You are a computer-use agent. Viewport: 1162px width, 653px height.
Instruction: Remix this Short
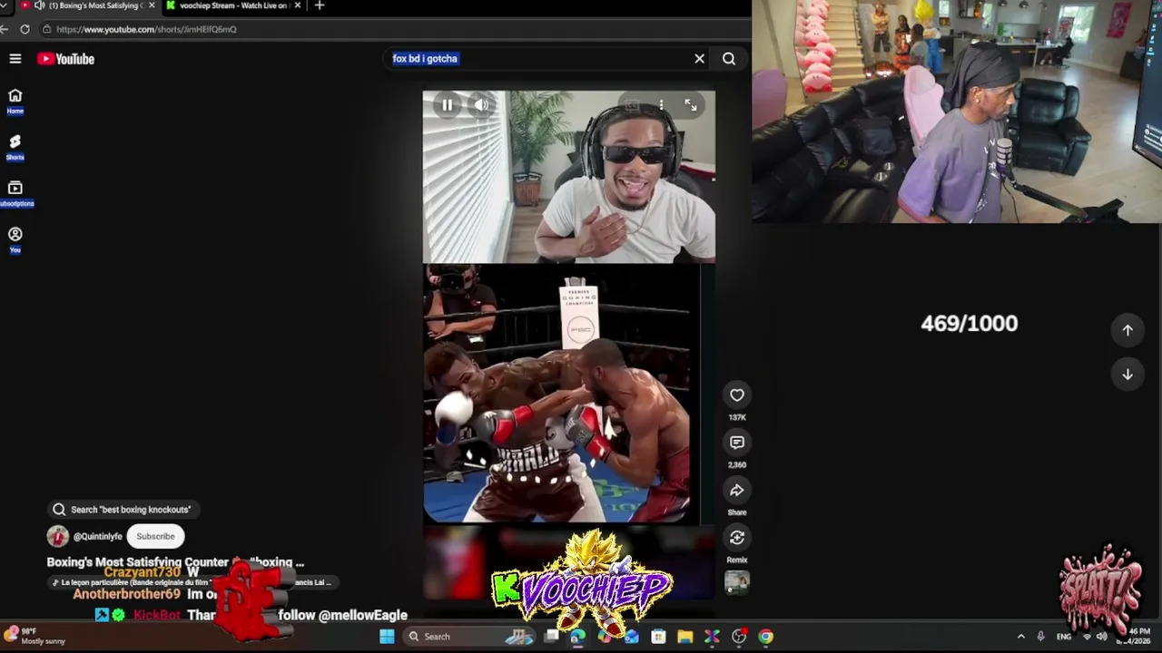point(737,538)
